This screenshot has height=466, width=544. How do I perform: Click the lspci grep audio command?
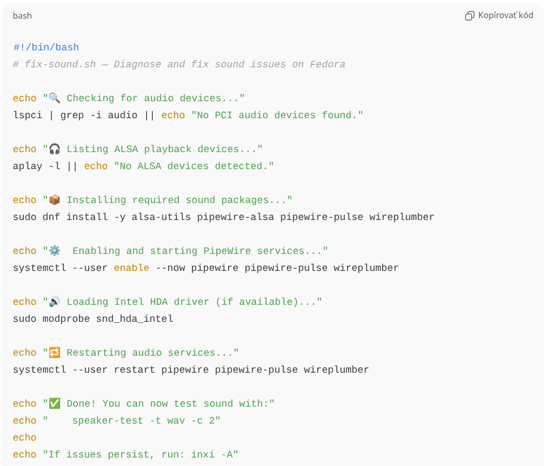point(74,115)
